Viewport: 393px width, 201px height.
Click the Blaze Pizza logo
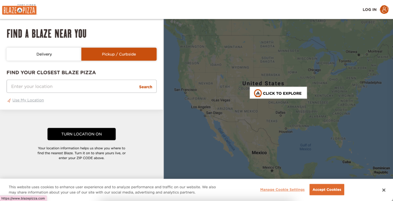[x=20, y=10]
